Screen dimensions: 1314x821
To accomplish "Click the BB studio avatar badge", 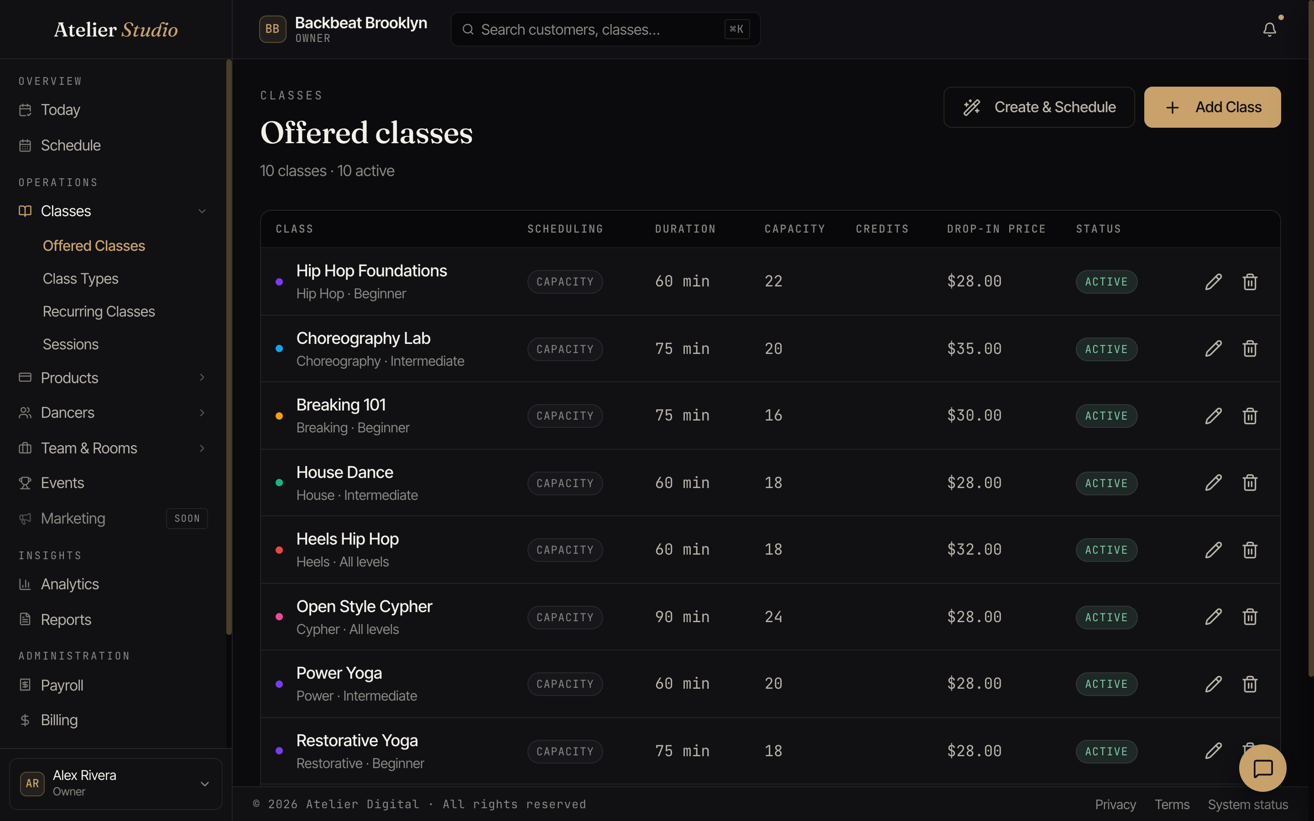I will coord(272,29).
